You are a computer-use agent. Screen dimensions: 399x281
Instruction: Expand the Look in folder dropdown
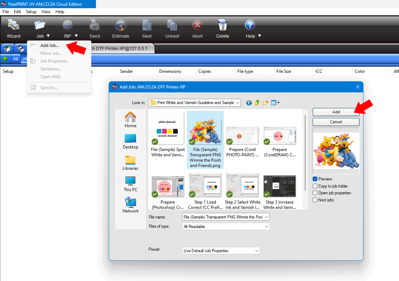pos(194,103)
